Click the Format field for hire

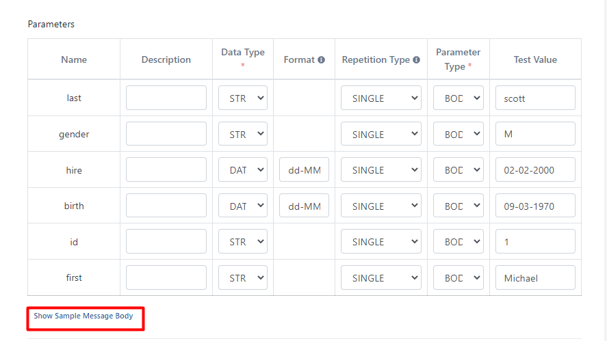point(305,170)
